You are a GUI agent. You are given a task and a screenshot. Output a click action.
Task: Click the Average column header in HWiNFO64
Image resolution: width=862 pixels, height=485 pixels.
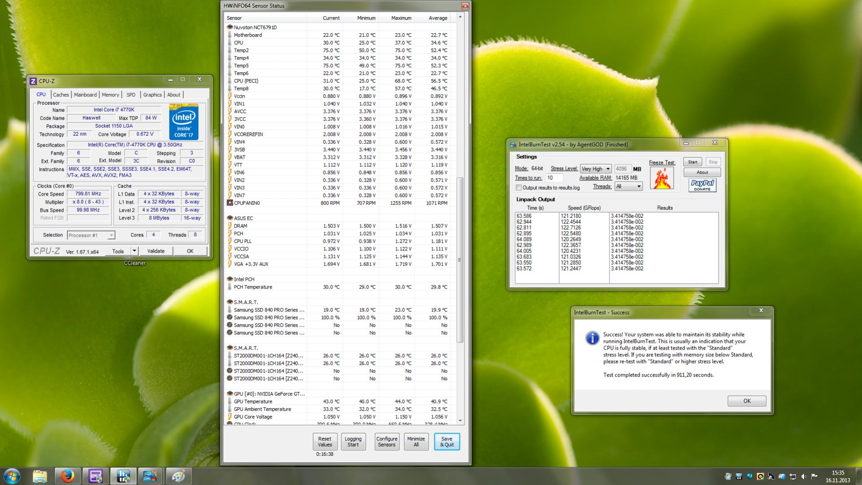click(x=432, y=18)
